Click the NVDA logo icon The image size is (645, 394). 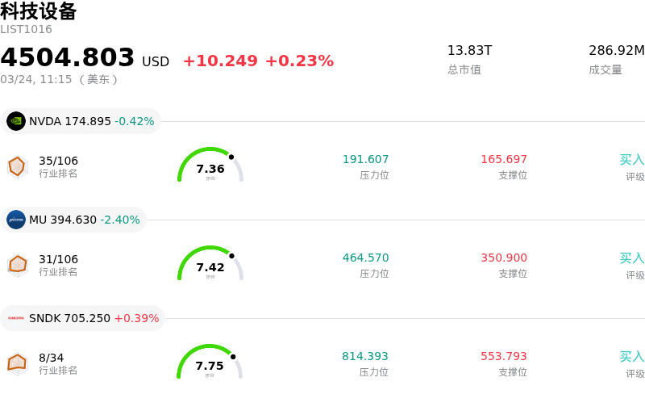coord(16,121)
